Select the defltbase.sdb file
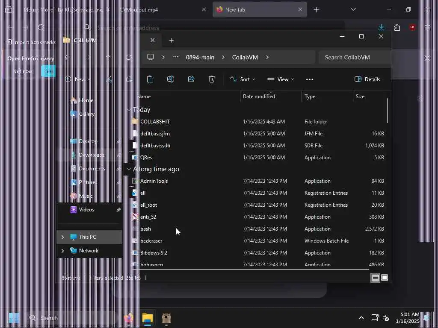Viewport: 438px width, 328px height. pos(257,146)
